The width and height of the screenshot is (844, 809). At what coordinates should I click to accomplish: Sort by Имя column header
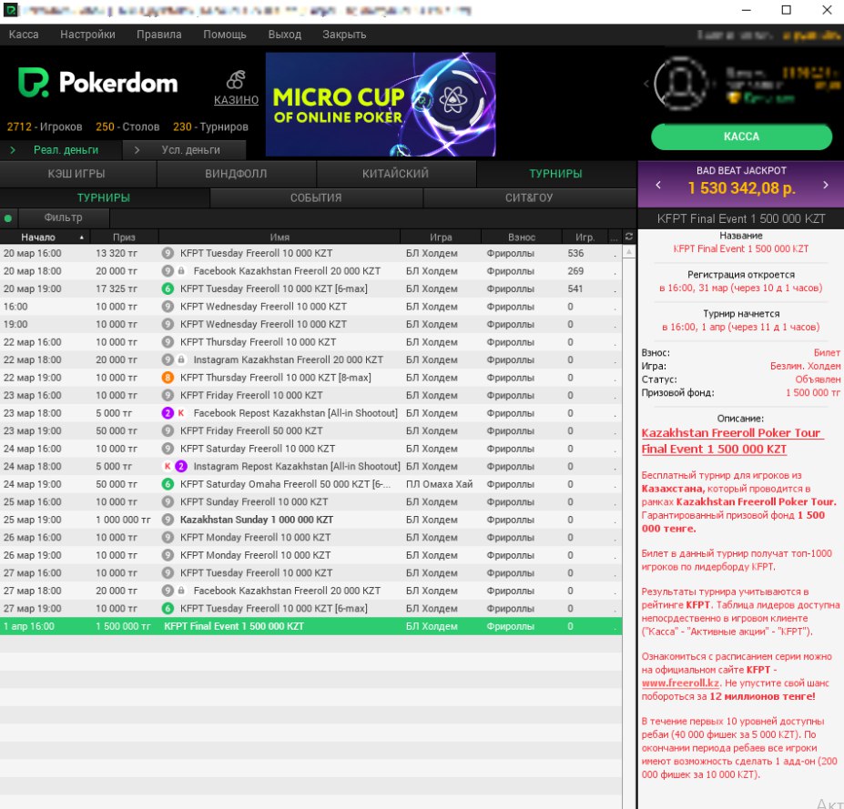280,238
